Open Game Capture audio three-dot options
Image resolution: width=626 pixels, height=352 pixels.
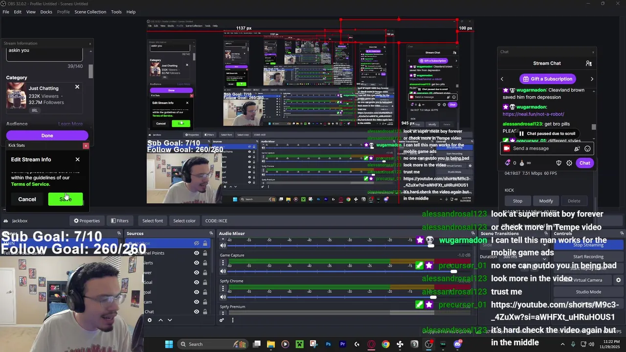click(223, 263)
